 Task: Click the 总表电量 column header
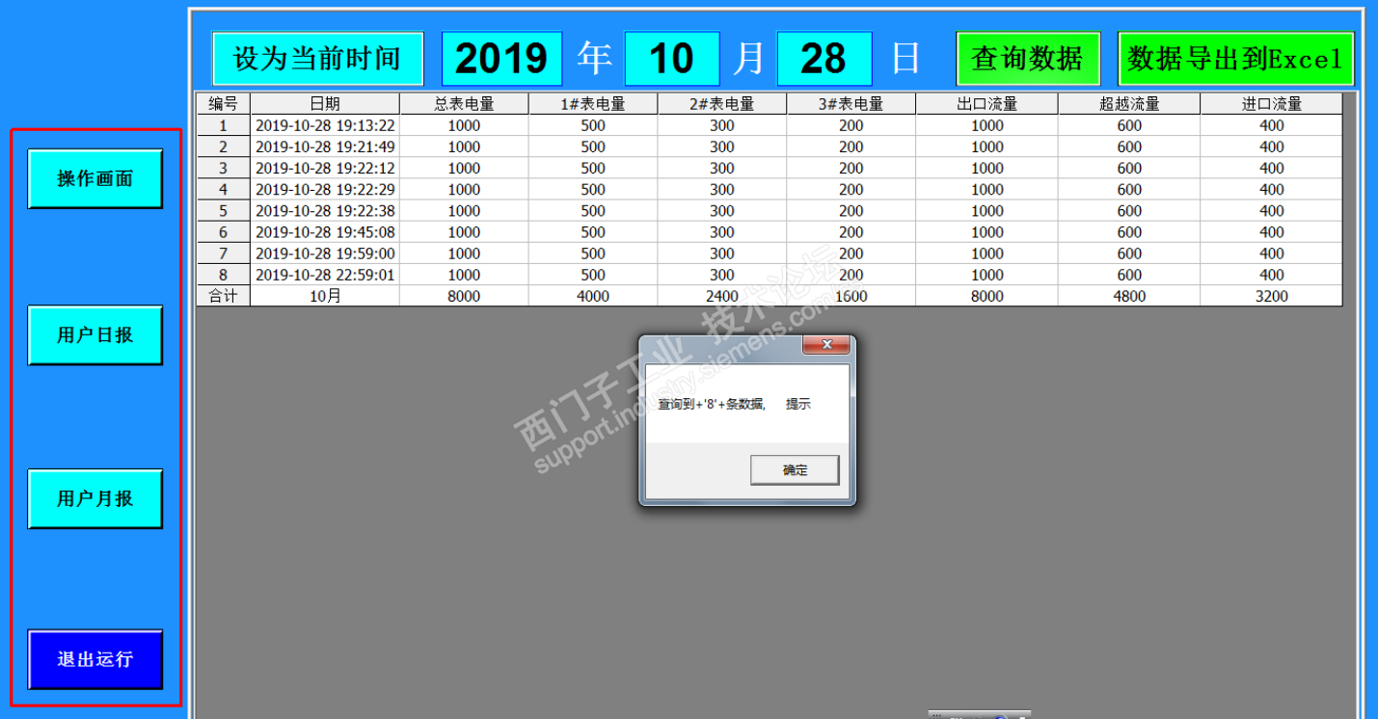pyautogui.click(x=464, y=104)
